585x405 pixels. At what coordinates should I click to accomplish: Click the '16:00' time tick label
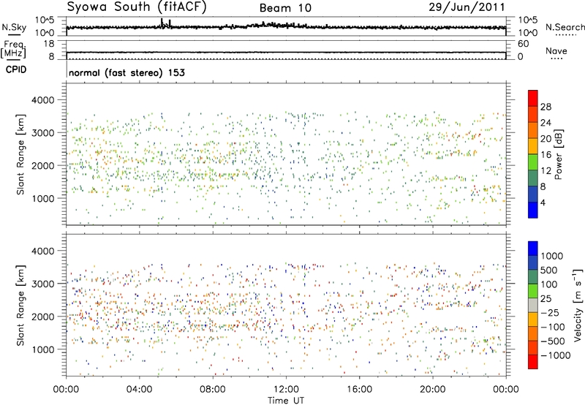tap(359, 390)
